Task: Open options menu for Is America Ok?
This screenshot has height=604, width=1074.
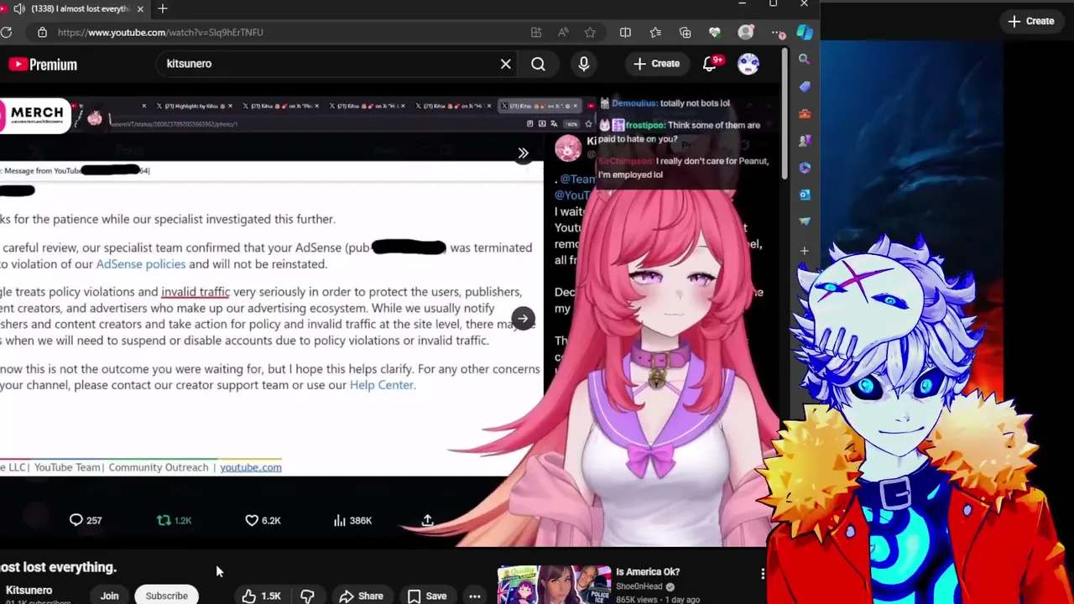Action: (763, 574)
